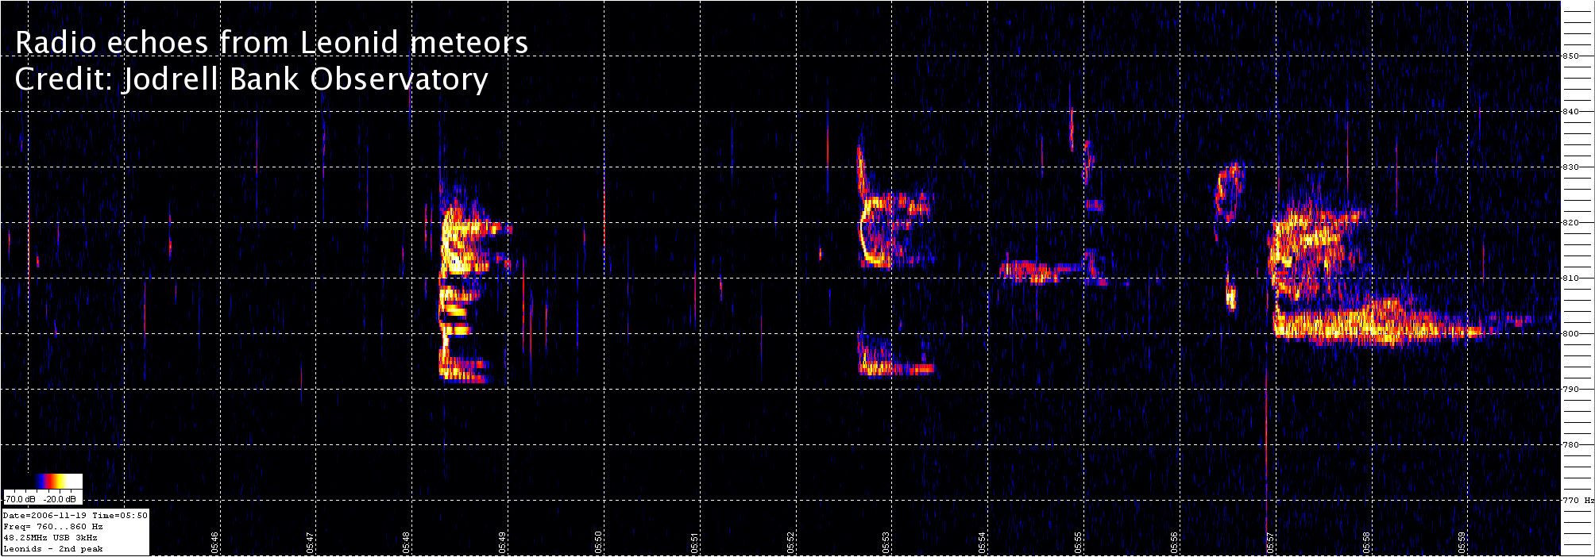Click the 05:54 time axis label
Screen dimensions: 1595x557
tap(983, 542)
